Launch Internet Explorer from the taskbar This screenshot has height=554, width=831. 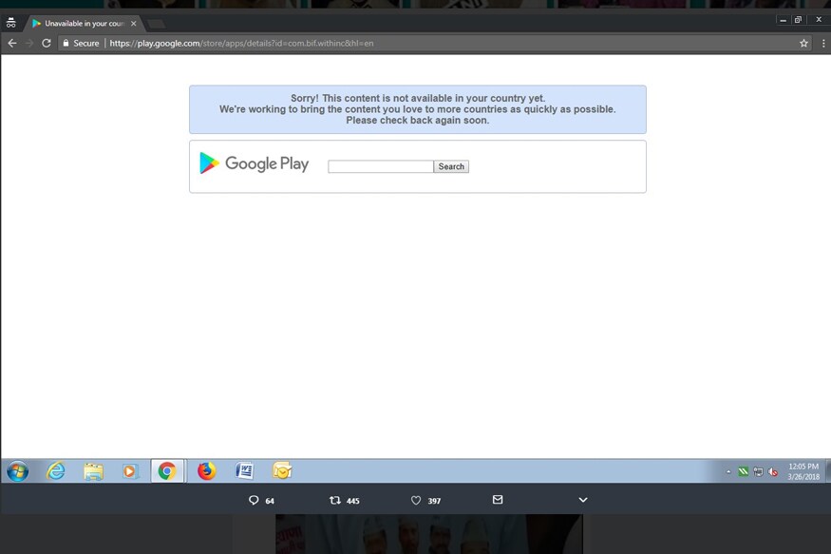[x=56, y=470]
